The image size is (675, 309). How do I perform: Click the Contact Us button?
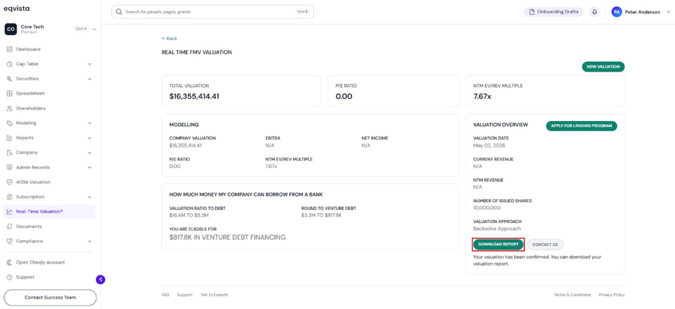coord(545,244)
